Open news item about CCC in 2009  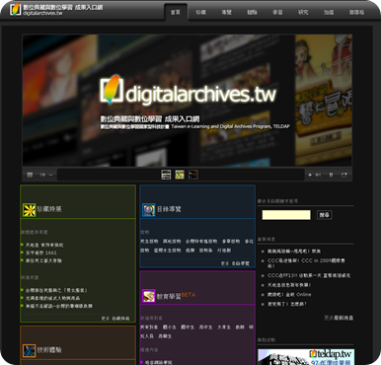pyautogui.click(x=306, y=262)
